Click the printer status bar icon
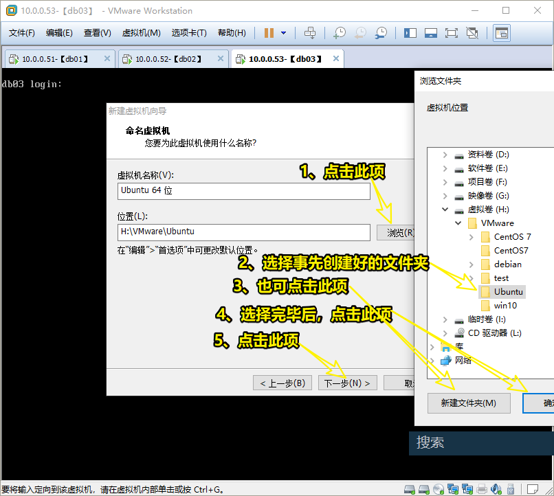554x496 pixels. (481, 489)
